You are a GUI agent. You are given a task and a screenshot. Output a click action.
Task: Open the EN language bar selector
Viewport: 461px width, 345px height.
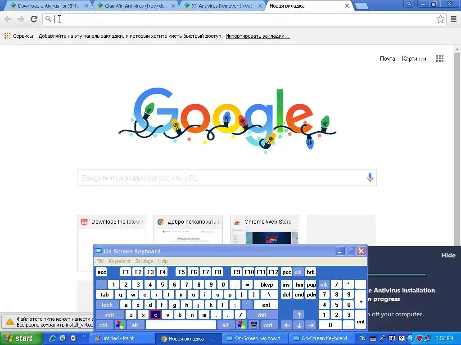(x=362, y=338)
